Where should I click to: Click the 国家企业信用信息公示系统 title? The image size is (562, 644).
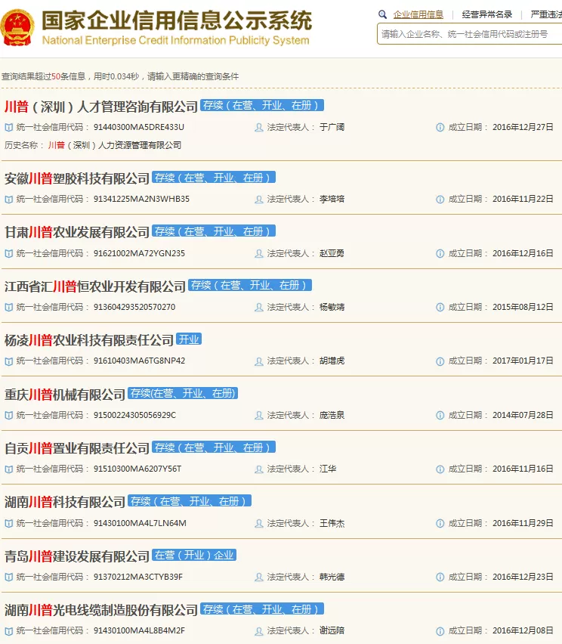[177, 20]
